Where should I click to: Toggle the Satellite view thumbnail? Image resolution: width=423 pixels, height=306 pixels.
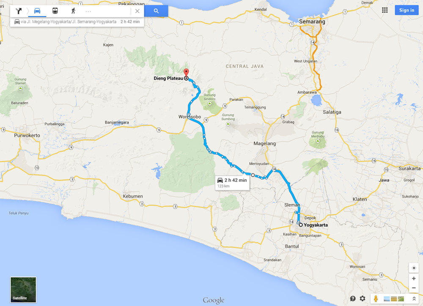coord(23,290)
